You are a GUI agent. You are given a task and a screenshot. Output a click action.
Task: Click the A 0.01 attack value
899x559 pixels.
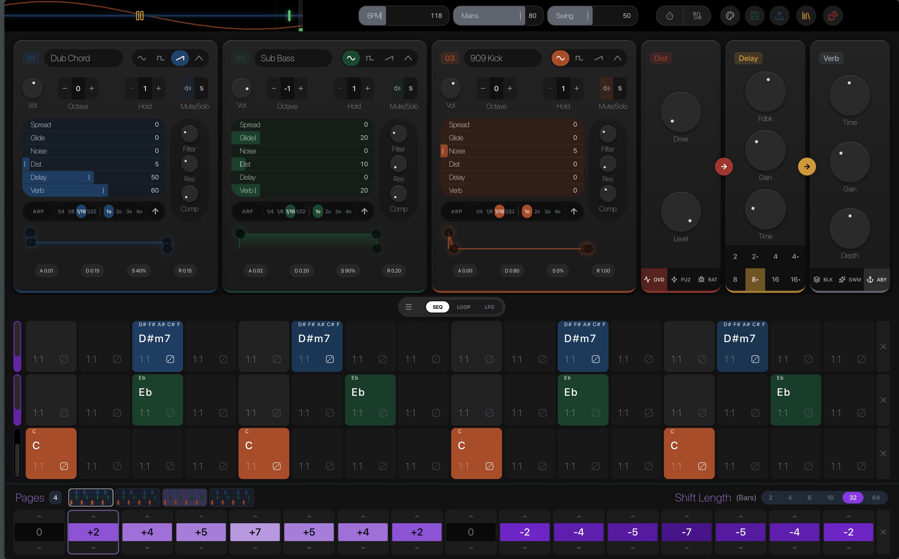point(47,271)
